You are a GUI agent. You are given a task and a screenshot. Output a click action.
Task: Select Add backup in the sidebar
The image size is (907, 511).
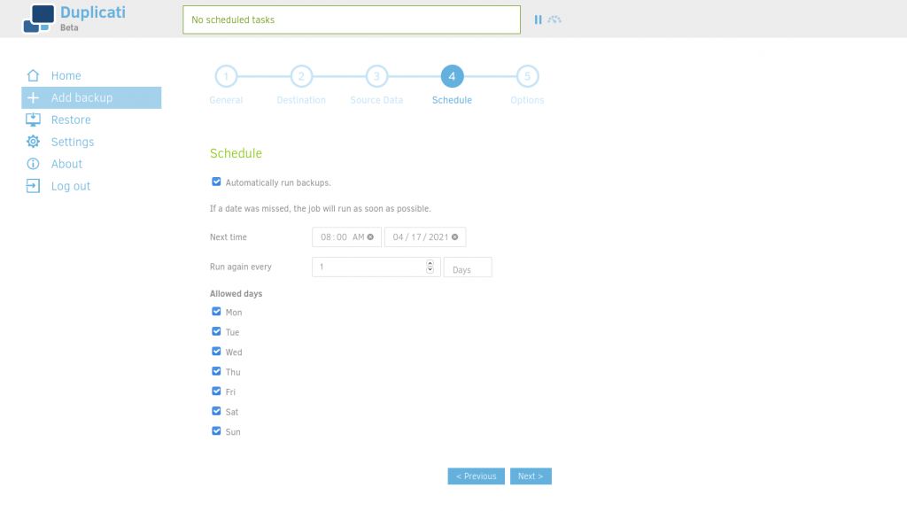point(91,97)
